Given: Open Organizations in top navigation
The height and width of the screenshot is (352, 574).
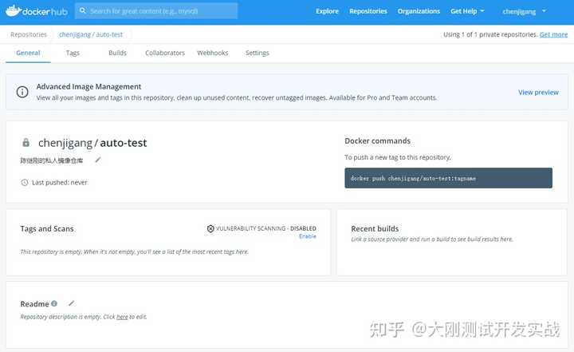Looking at the screenshot, I should coord(419,11).
